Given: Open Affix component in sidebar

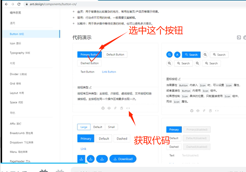Looking at the screenshot, I should click(16, 124).
